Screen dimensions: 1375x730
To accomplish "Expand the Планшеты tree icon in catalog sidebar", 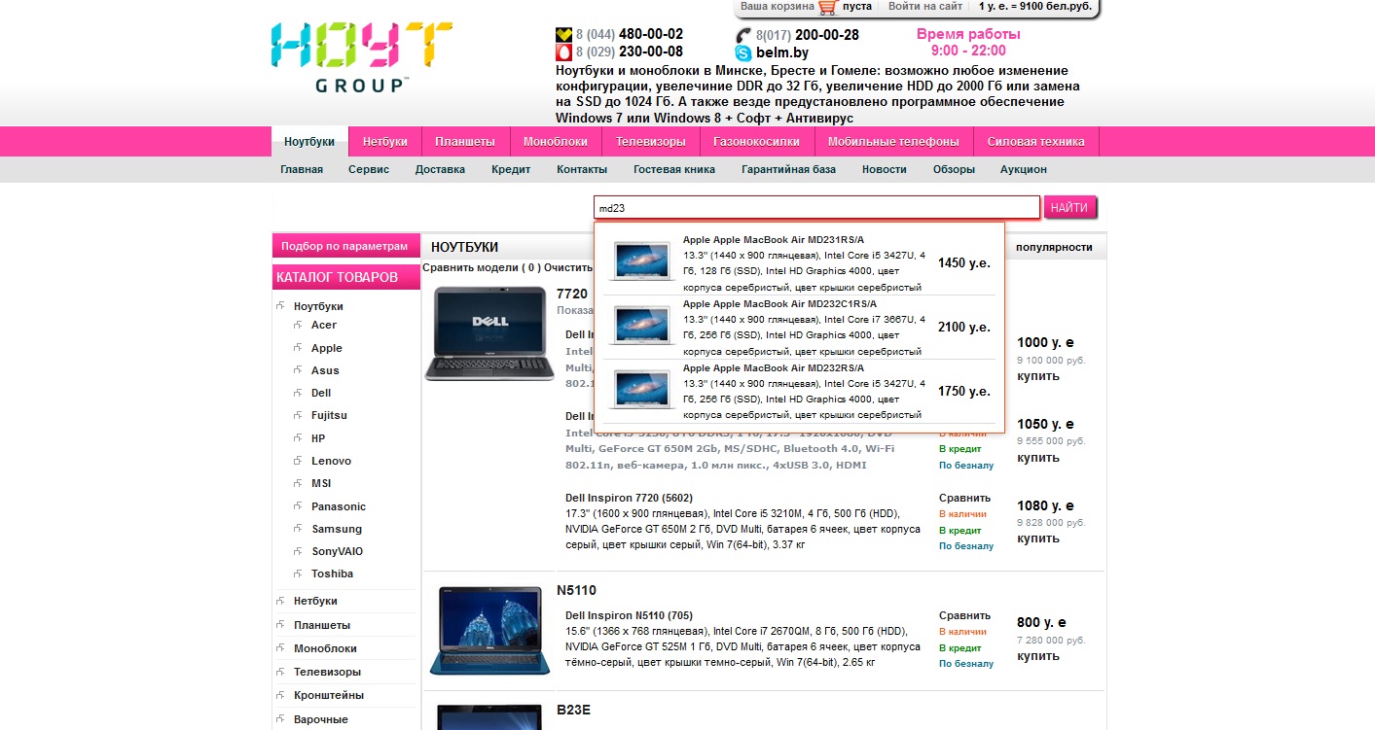I will point(281,625).
